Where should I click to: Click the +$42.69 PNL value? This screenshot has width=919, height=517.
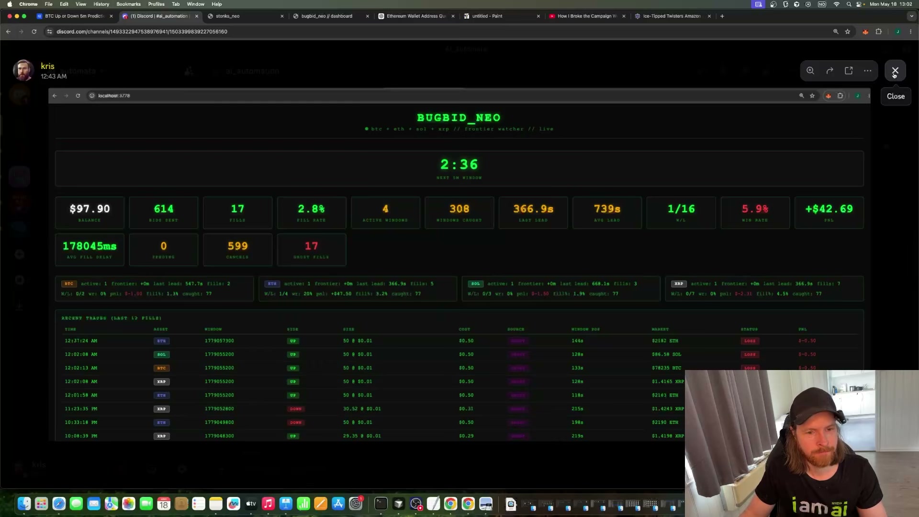tap(829, 209)
